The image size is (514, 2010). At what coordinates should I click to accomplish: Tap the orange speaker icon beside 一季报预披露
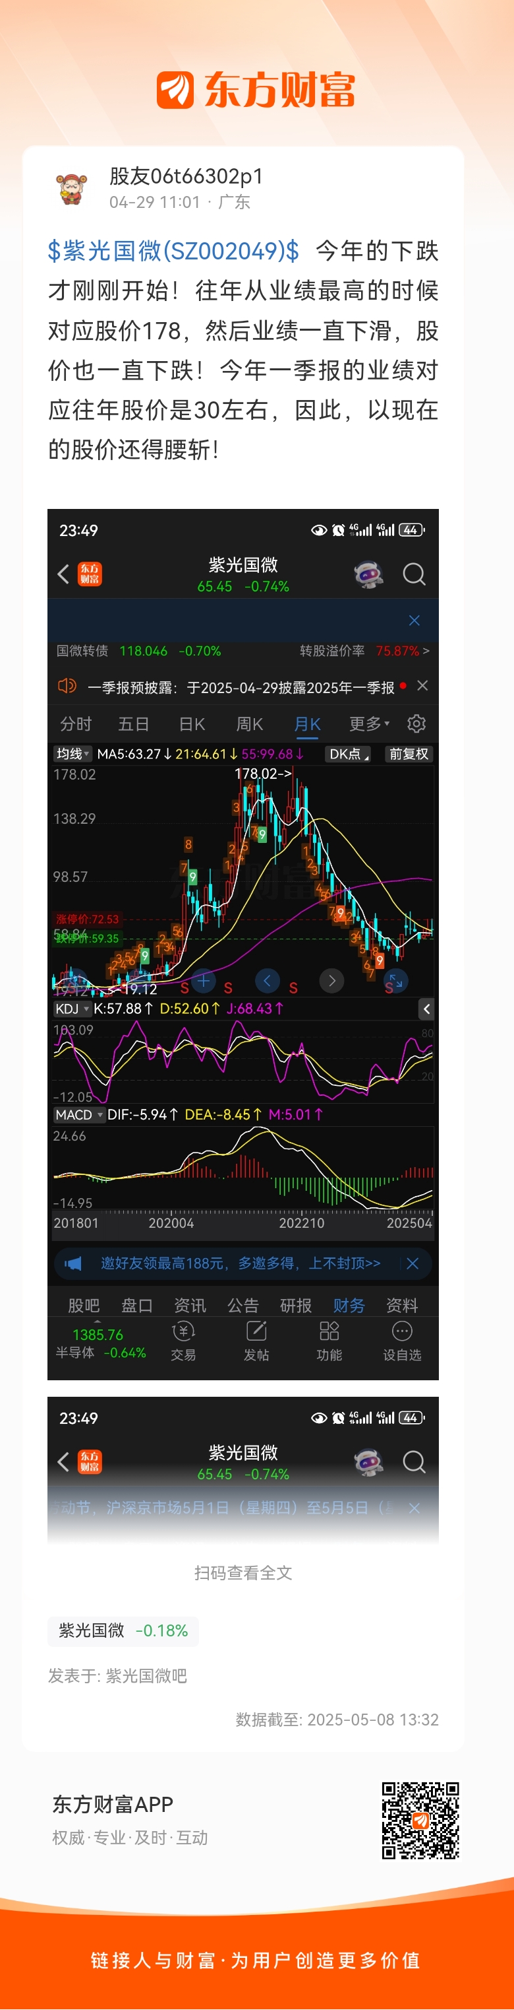pyautogui.click(x=67, y=686)
